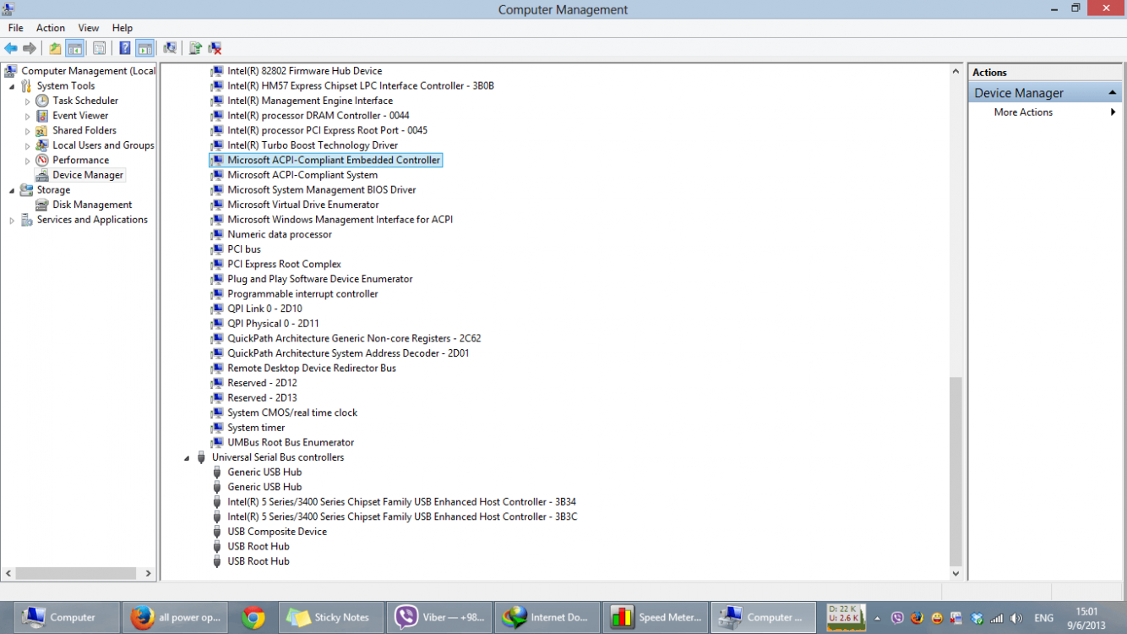Select Intel(R) Turbo Boost Technology Driver
This screenshot has width=1127, height=634.
click(x=313, y=145)
